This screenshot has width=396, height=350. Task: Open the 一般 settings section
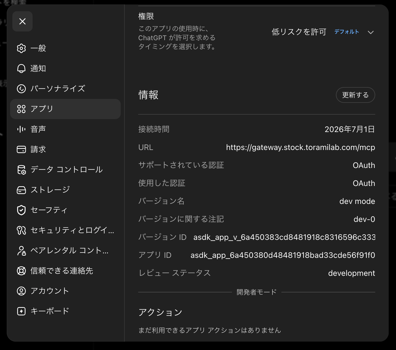pyautogui.click(x=65, y=48)
